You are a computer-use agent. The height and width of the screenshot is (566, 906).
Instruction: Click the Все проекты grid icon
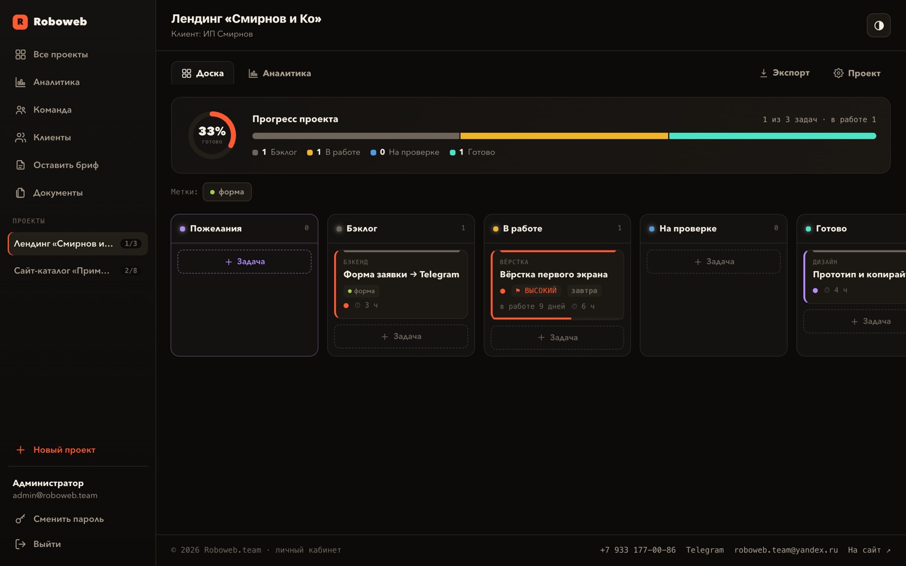(x=20, y=54)
